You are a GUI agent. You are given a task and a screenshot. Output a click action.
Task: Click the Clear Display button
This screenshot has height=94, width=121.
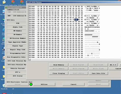pos(59,73)
